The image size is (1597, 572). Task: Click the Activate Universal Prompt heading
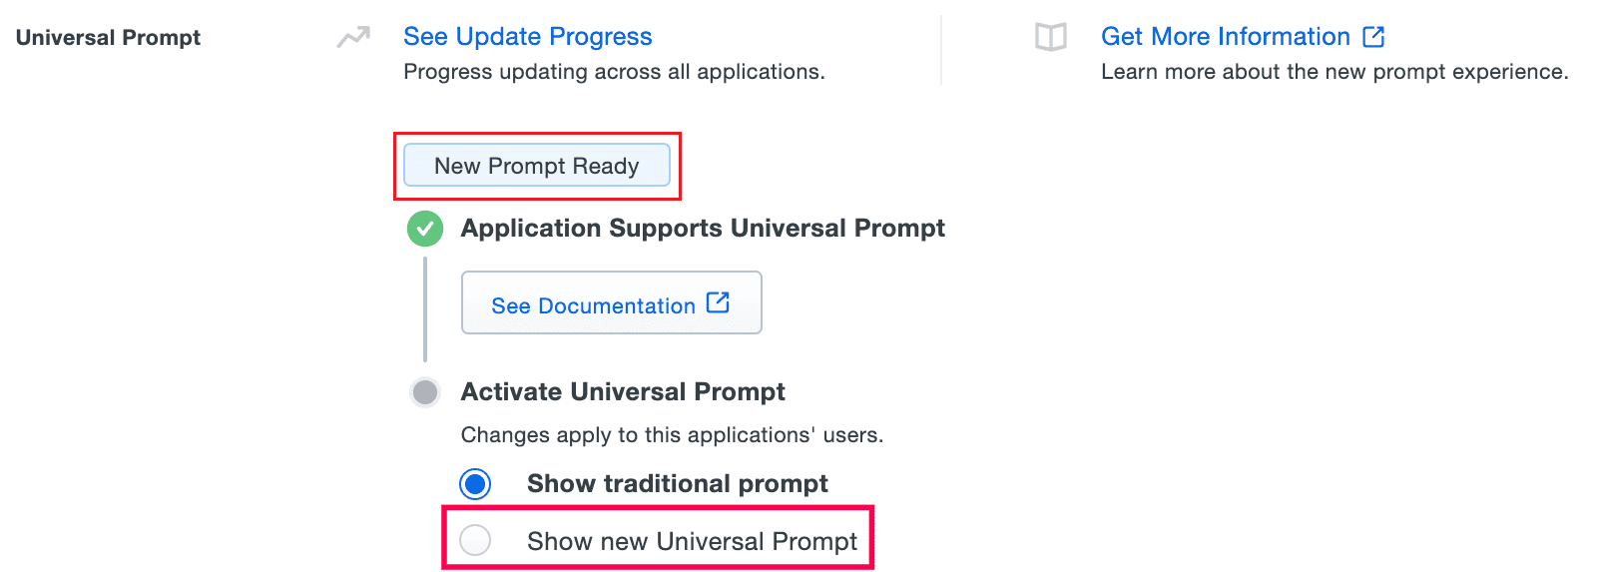[x=623, y=392]
